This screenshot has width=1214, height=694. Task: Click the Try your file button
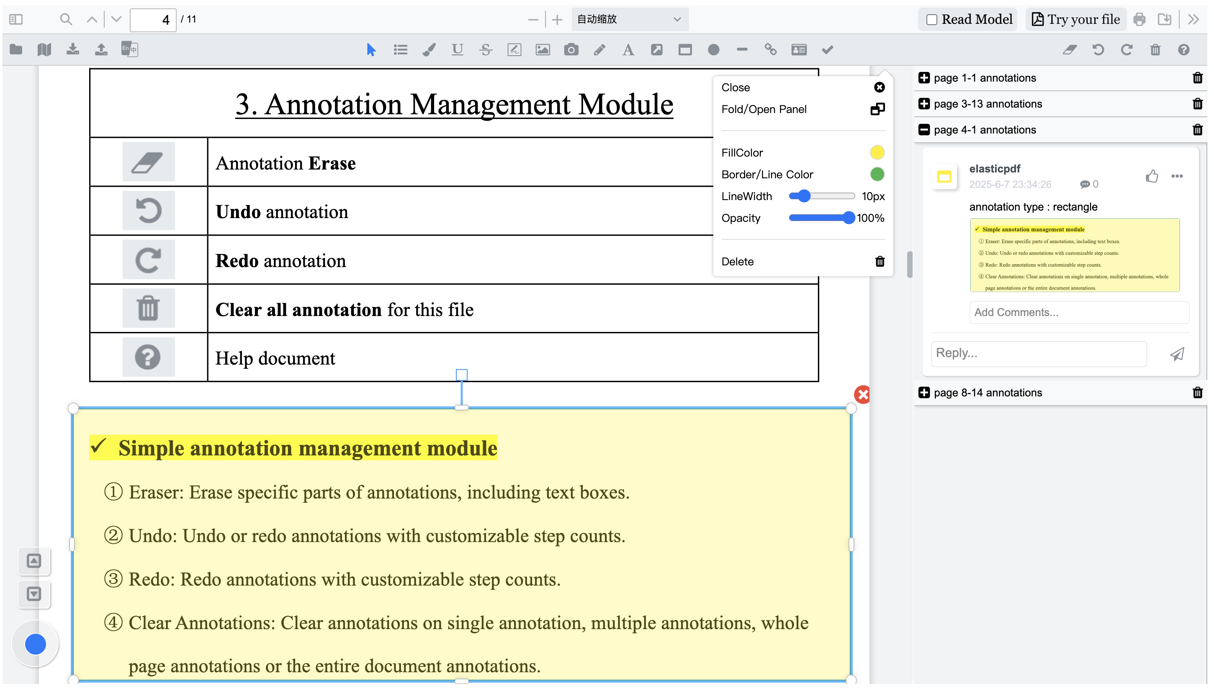[x=1076, y=19]
